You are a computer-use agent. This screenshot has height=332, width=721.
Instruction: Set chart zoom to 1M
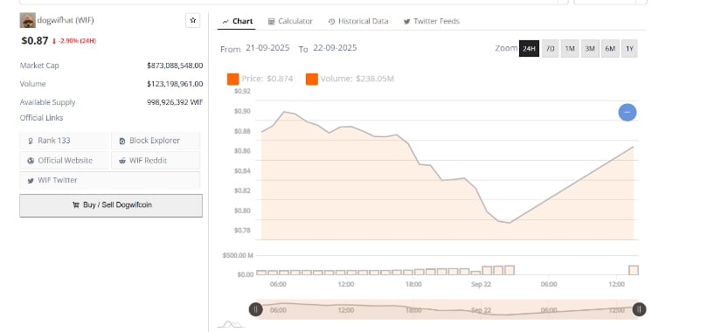570,48
